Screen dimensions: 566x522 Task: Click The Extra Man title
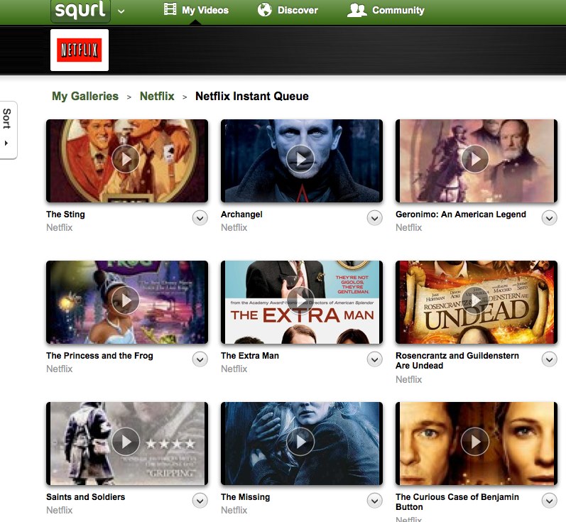(x=250, y=356)
